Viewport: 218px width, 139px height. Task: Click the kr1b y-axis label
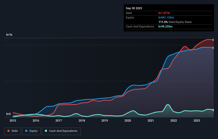(9, 35)
